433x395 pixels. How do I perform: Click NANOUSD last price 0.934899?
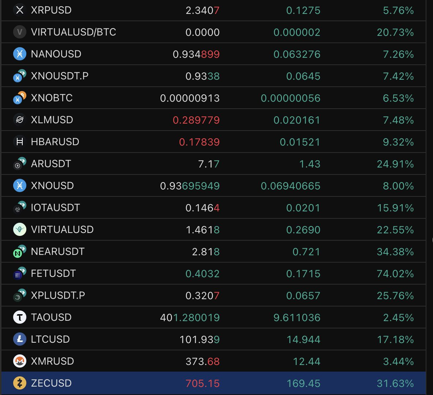pyautogui.click(x=196, y=54)
